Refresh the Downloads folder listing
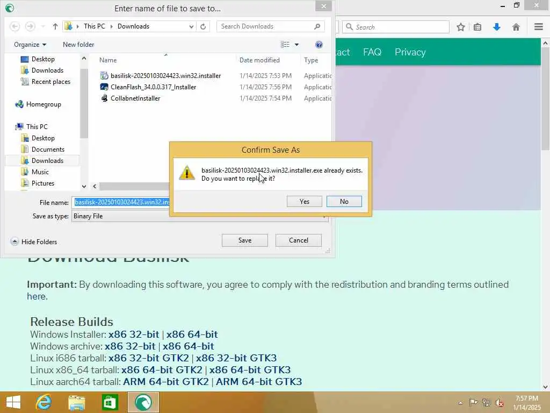 [202, 26]
